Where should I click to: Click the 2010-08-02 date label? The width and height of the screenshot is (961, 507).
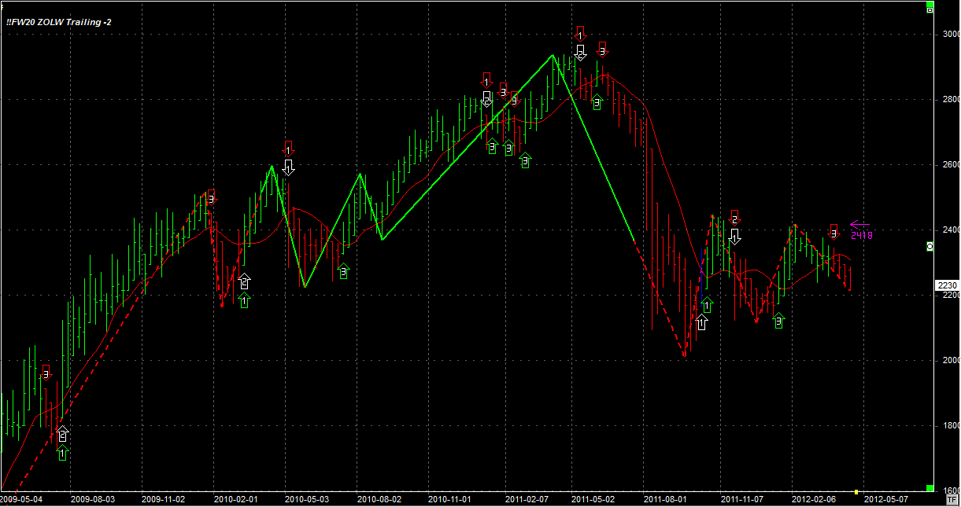tap(379, 499)
